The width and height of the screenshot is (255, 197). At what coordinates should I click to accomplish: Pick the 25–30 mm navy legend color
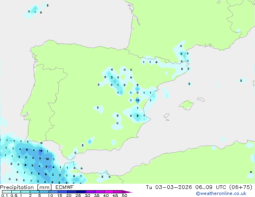(x=81, y=192)
